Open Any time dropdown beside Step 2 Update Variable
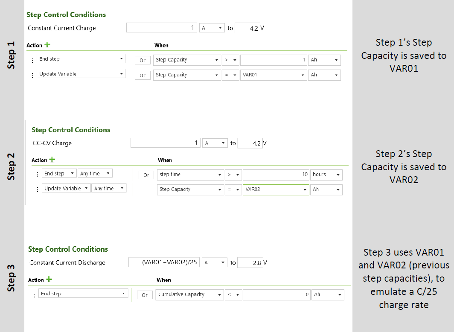 [109, 189]
